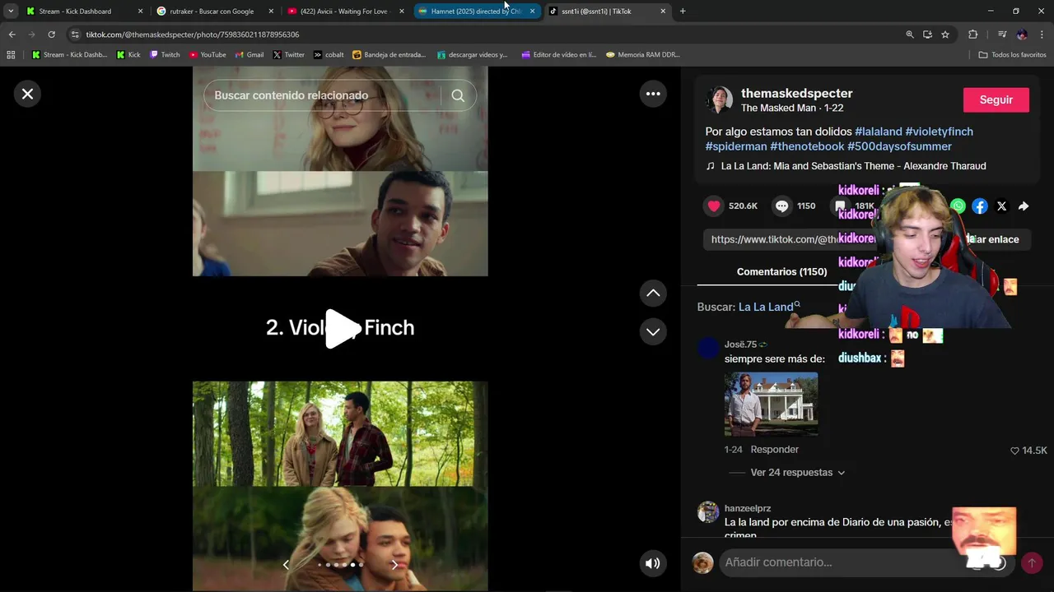Screen dimensions: 1054x592
Task: Go to the next post with down chevron
Action: [x=653, y=331]
